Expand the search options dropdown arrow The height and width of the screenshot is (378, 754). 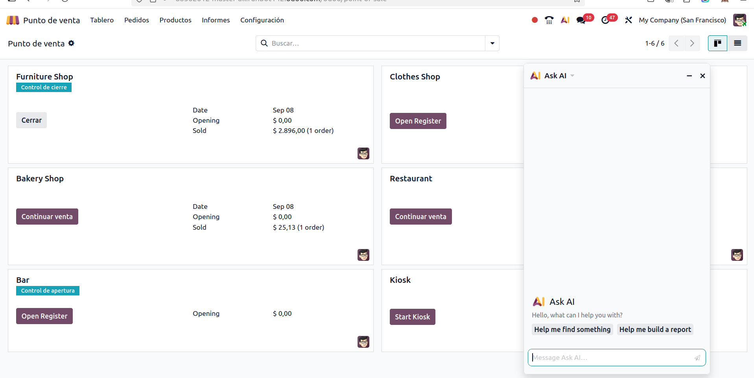pos(492,43)
